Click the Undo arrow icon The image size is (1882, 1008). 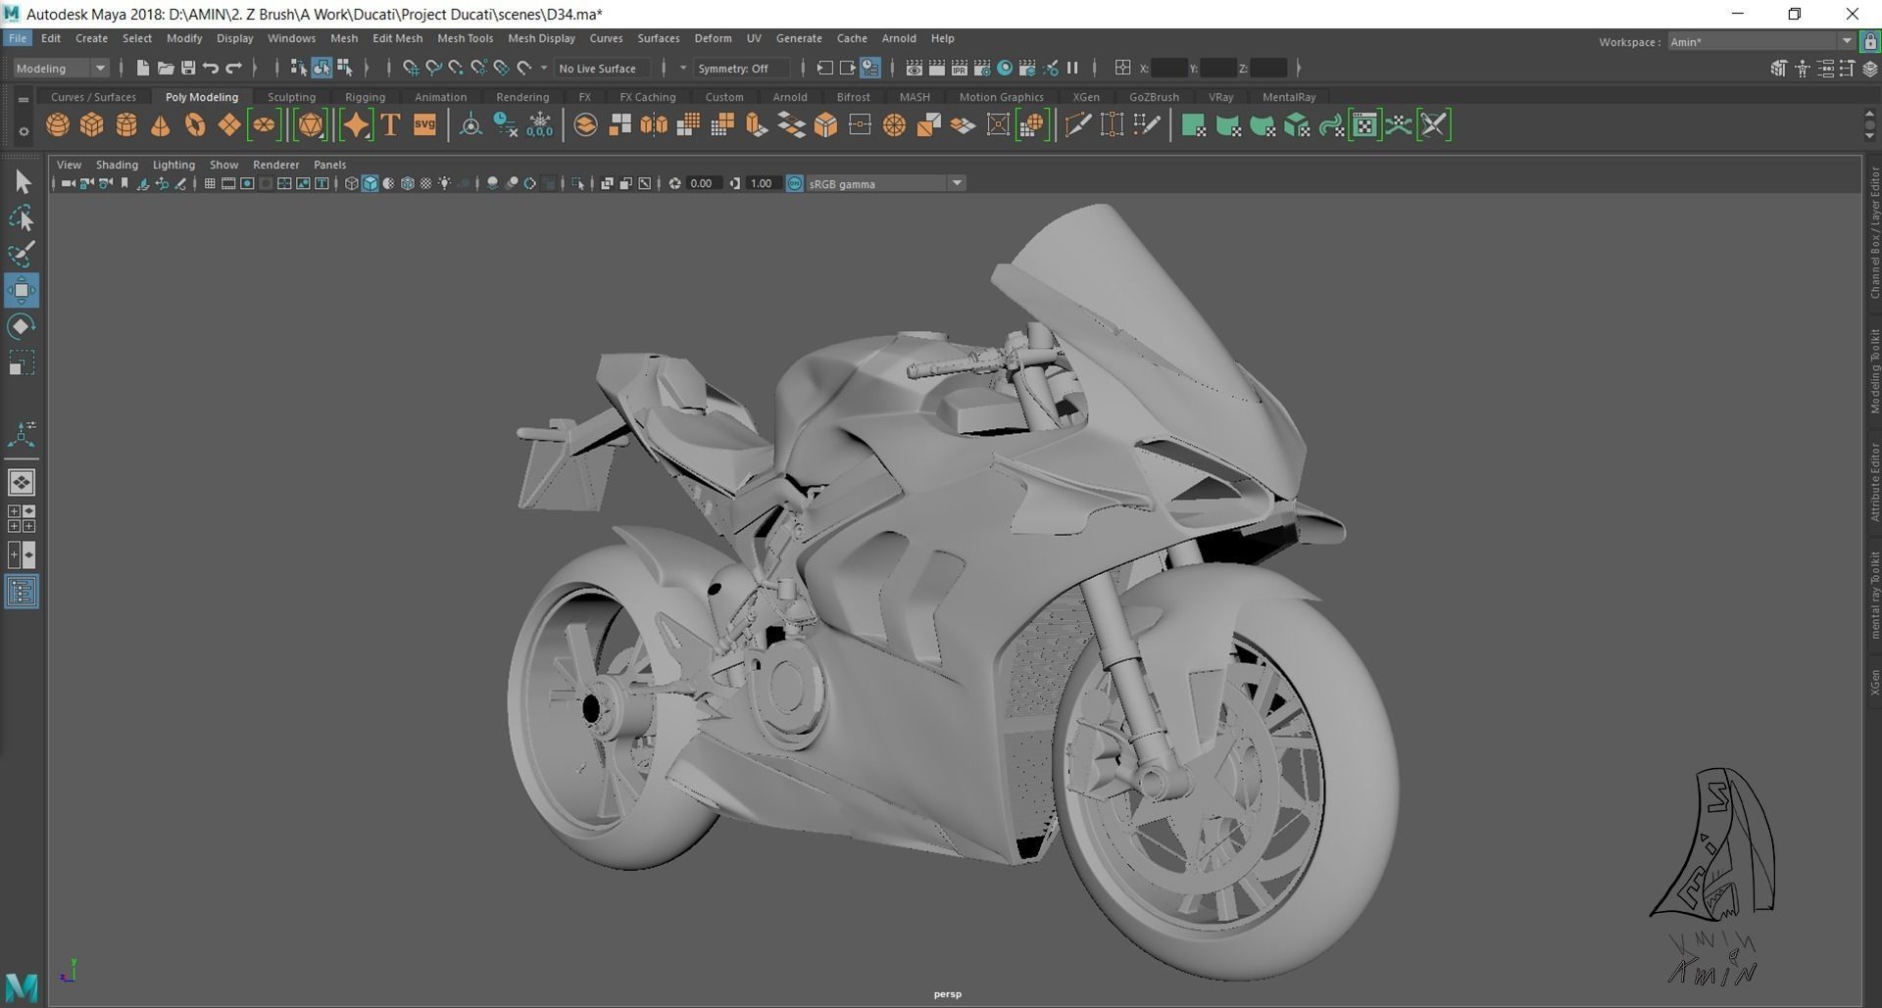211,68
